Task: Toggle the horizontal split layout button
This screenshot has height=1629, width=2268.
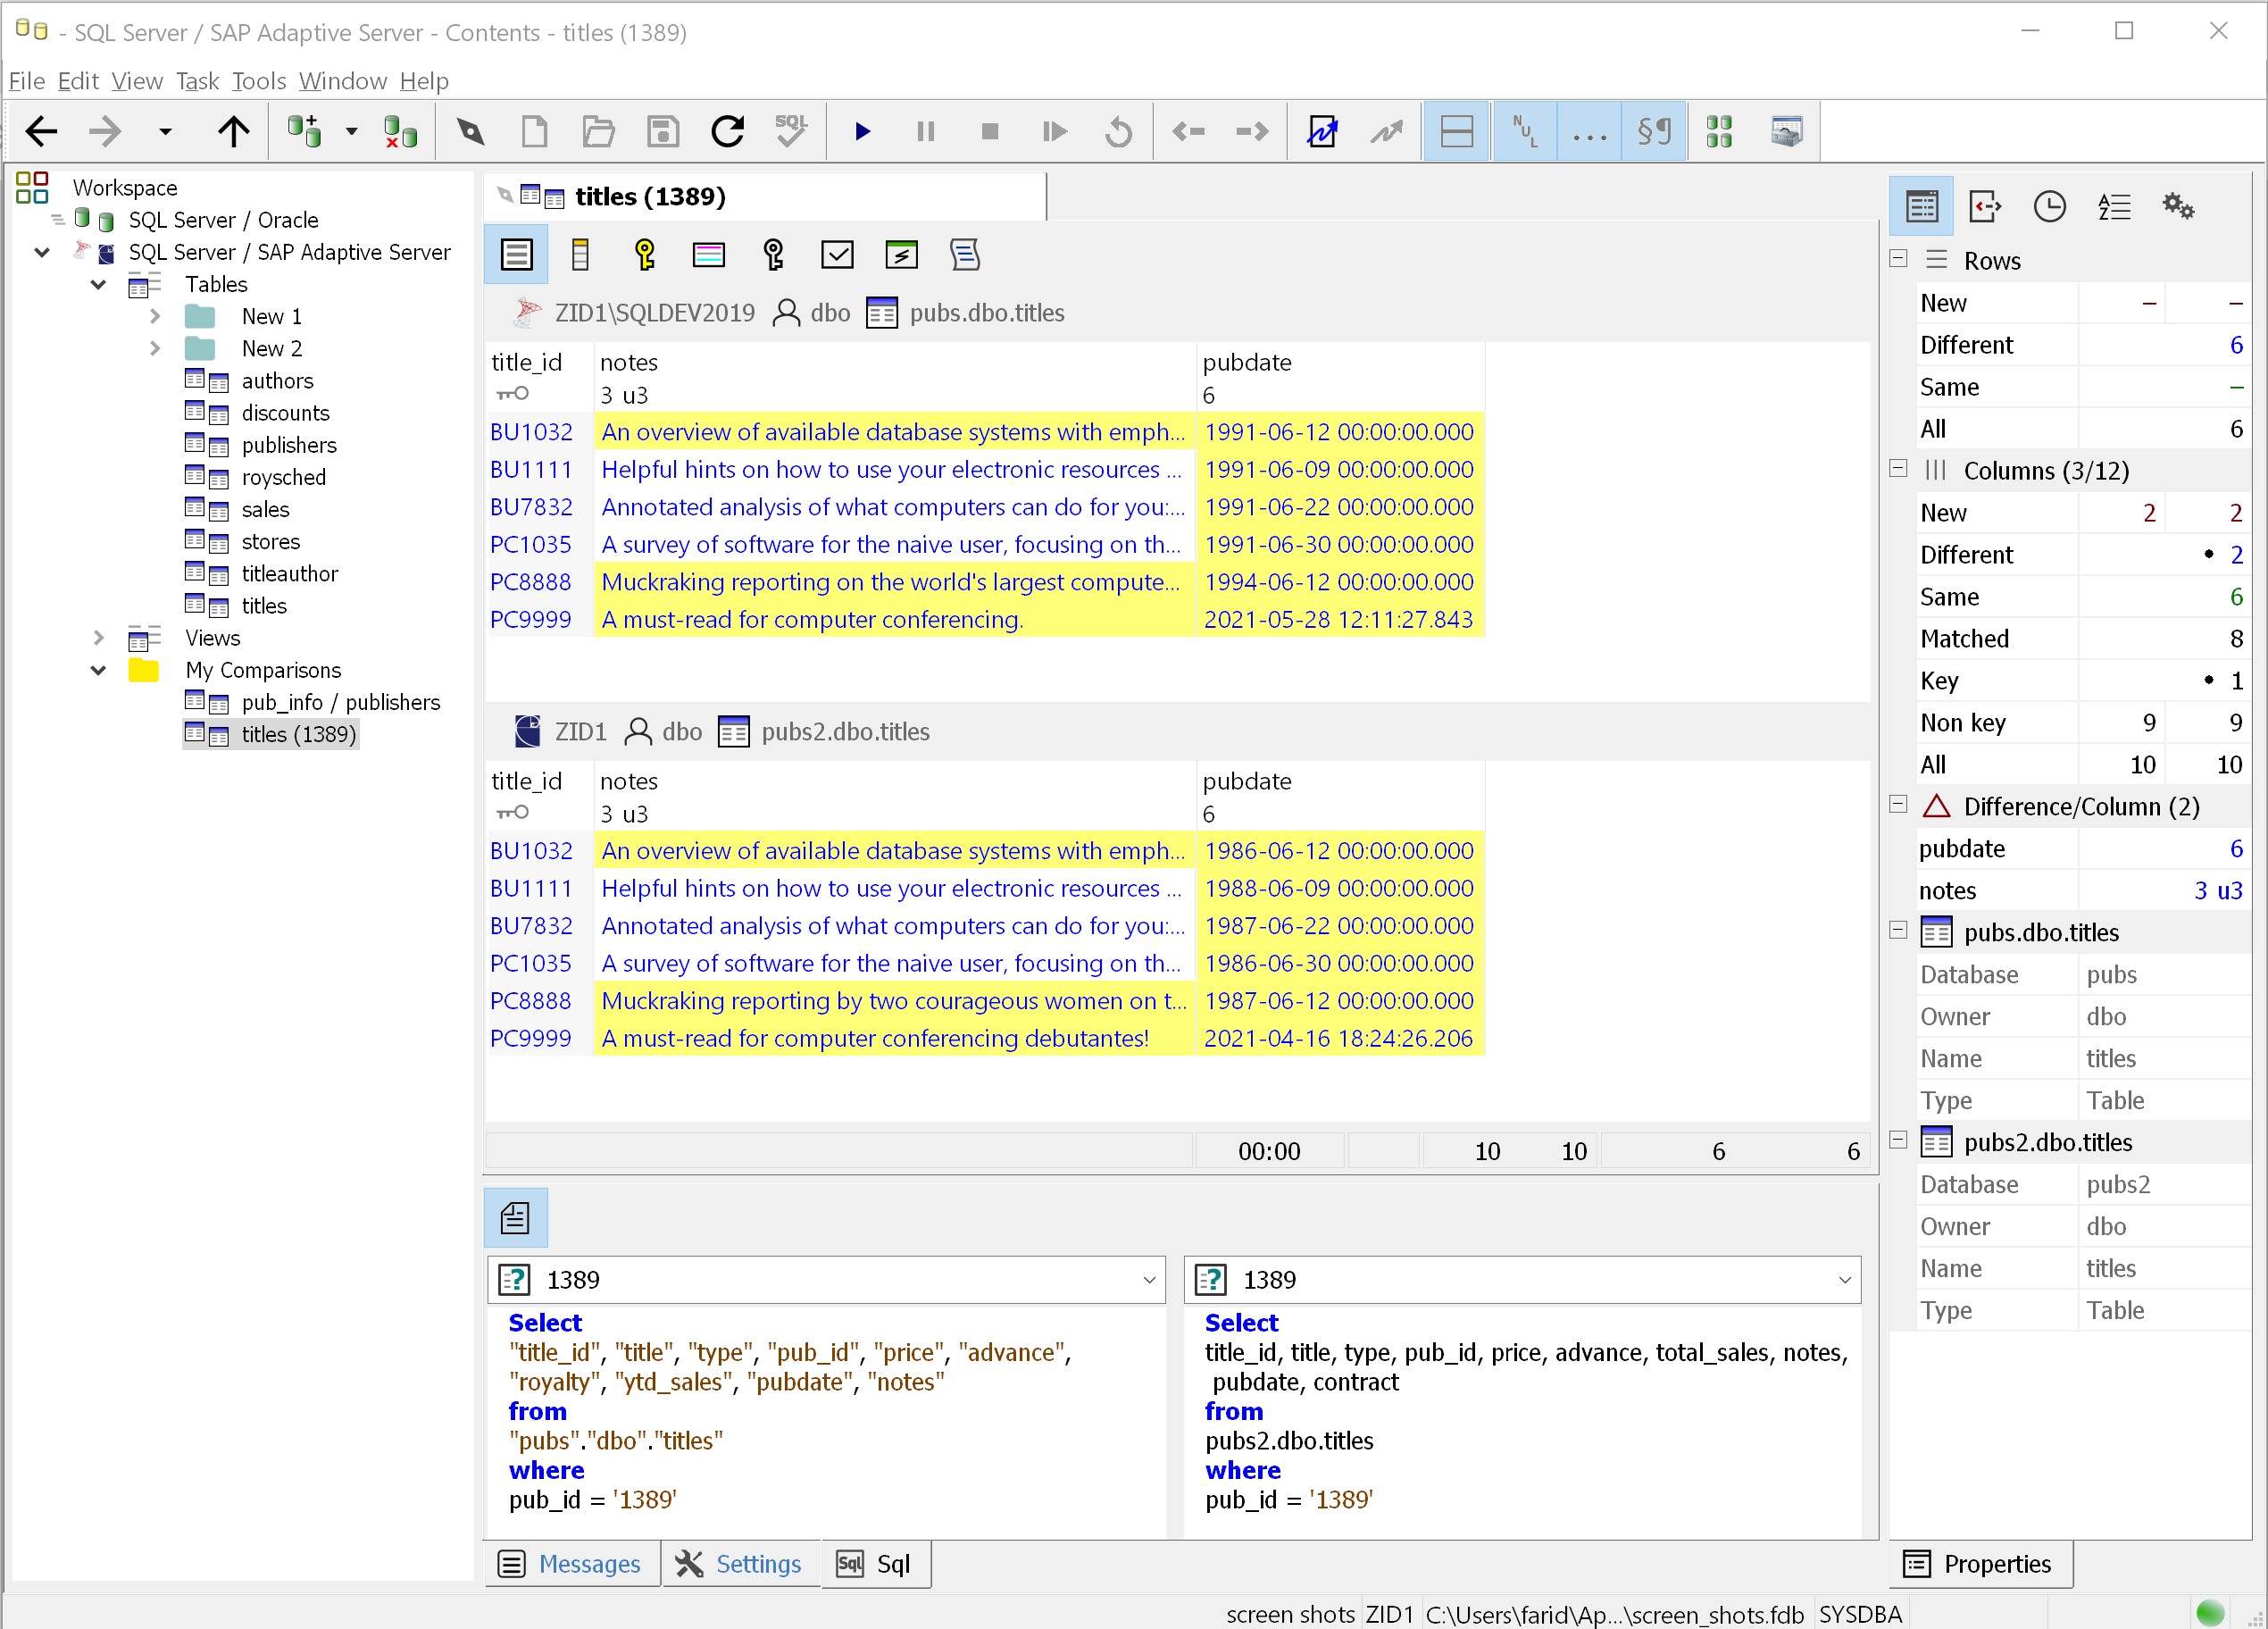Action: (x=1456, y=131)
